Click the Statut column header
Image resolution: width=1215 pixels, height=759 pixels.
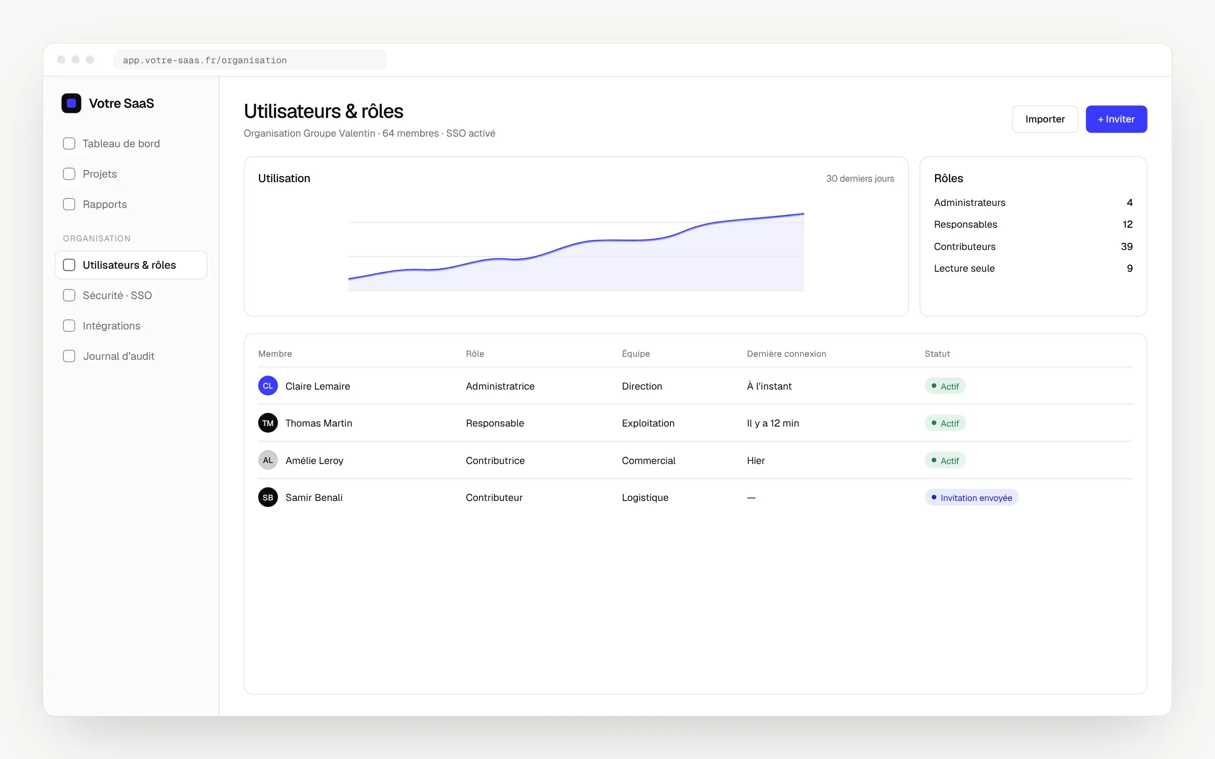pos(937,354)
